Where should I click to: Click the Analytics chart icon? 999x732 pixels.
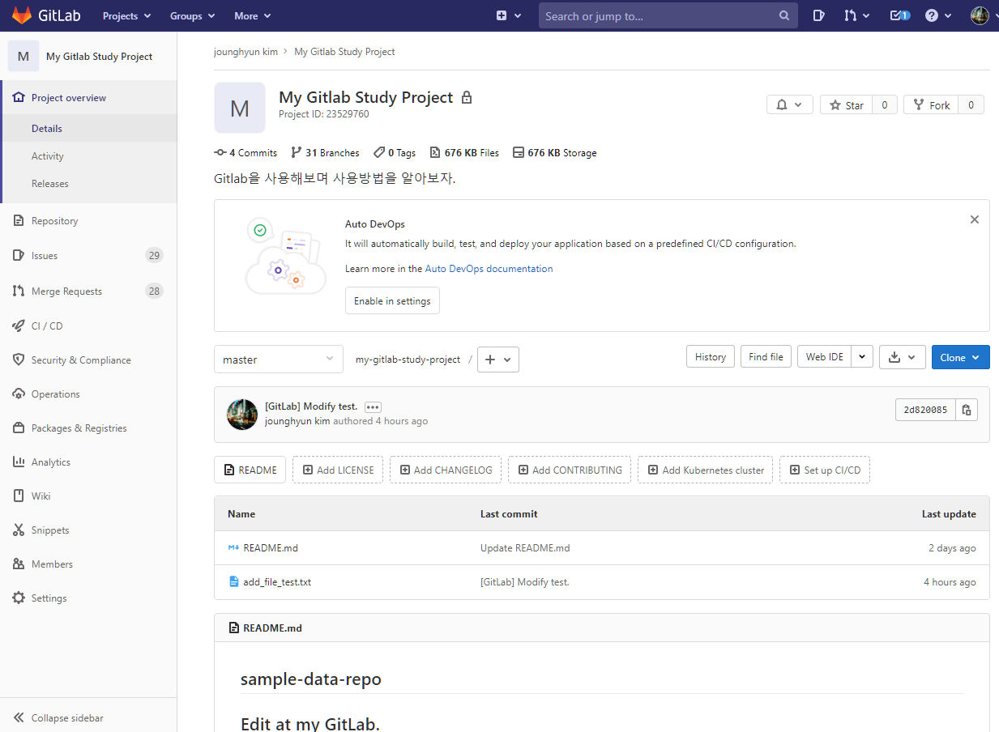(x=19, y=462)
